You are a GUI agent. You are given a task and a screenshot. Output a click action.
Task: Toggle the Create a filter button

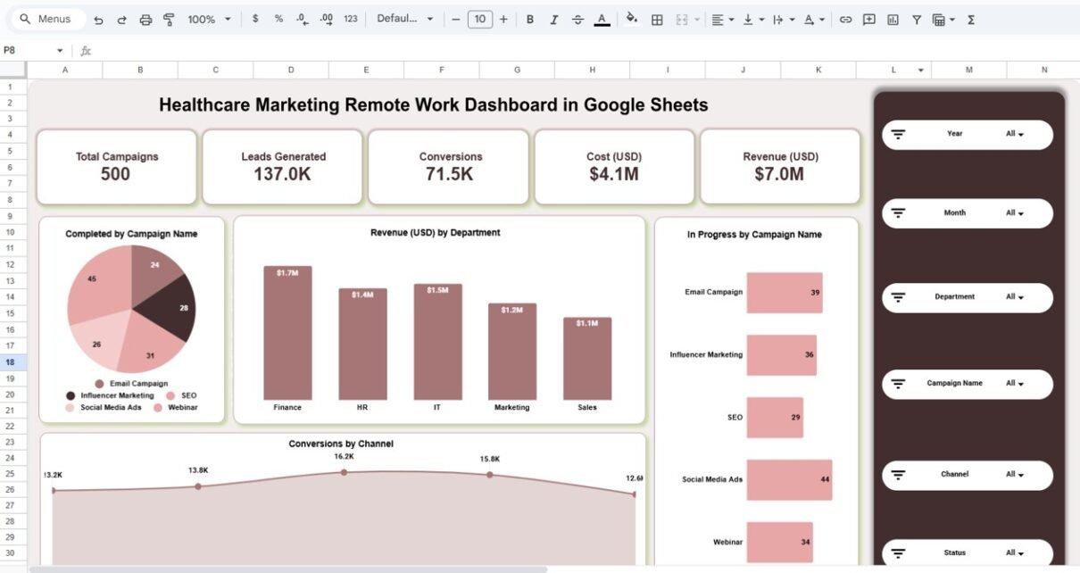click(x=916, y=20)
